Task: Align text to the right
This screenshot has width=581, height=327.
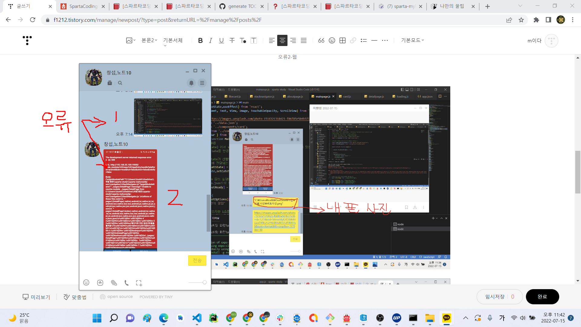Action: coord(293,40)
